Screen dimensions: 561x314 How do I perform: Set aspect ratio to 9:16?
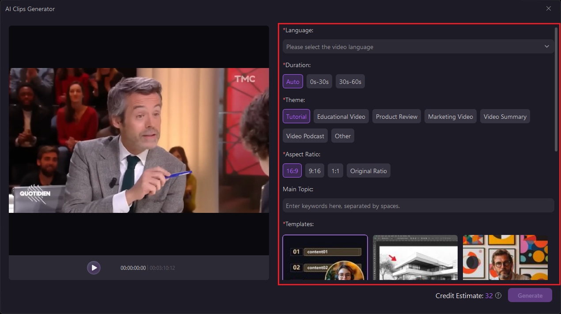pyautogui.click(x=315, y=170)
